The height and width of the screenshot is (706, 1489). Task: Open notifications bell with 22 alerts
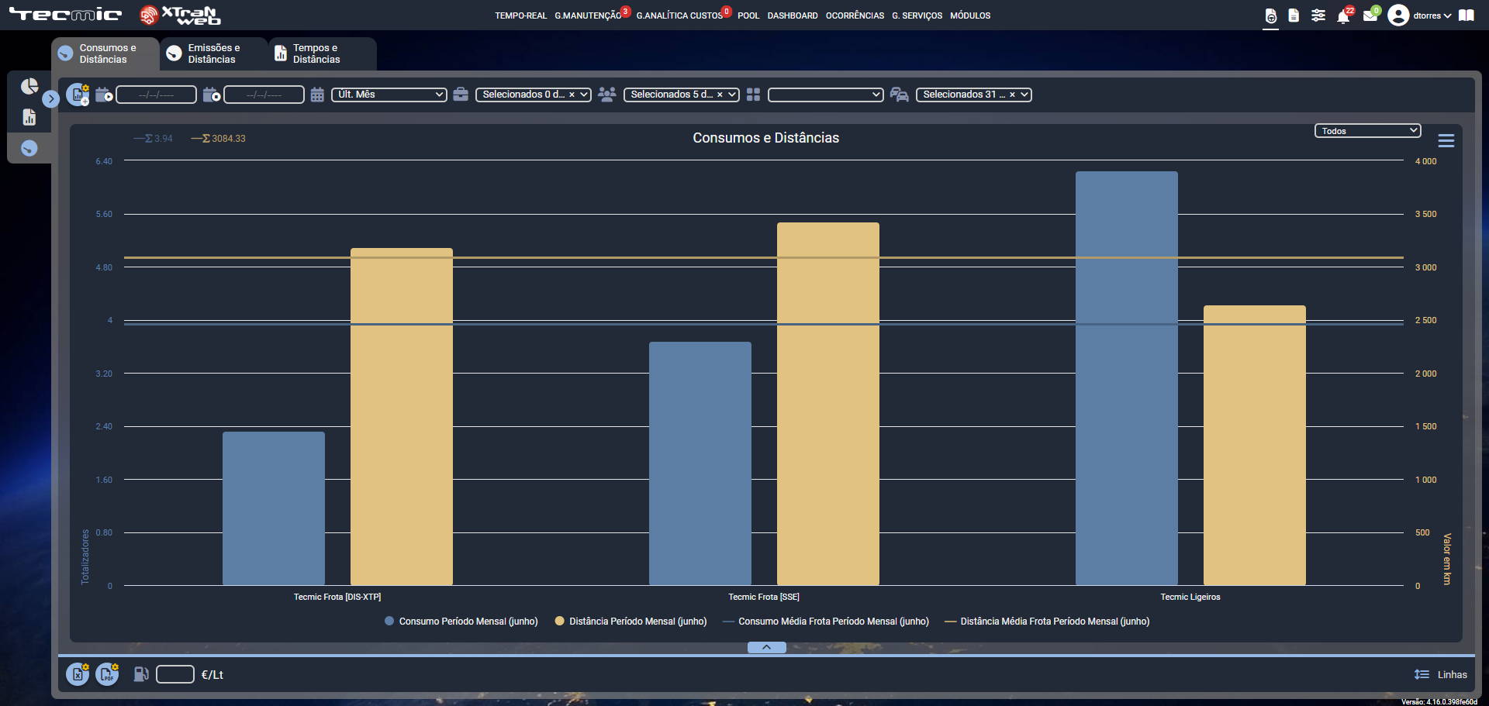(1343, 15)
